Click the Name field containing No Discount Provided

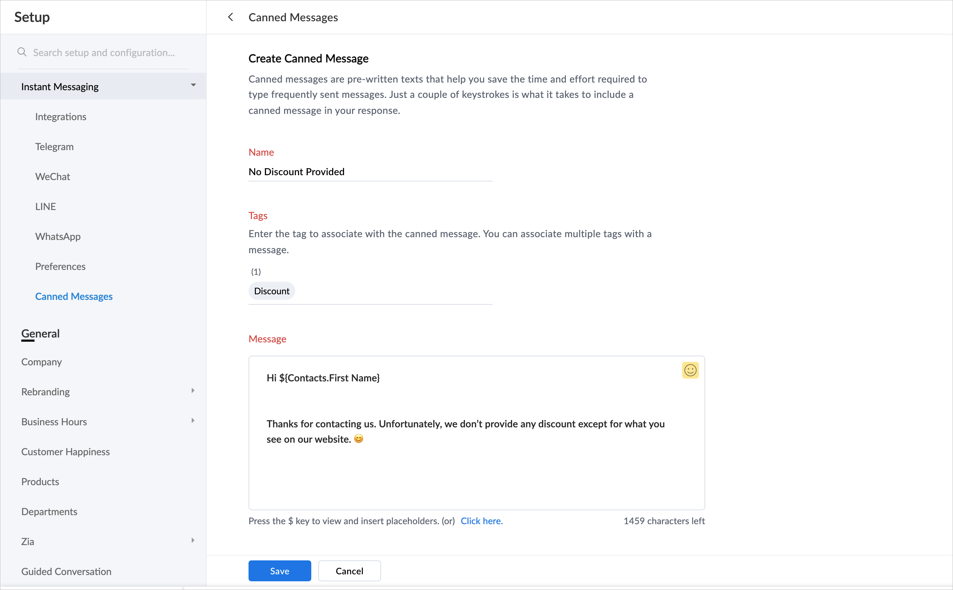coord(370,172)
